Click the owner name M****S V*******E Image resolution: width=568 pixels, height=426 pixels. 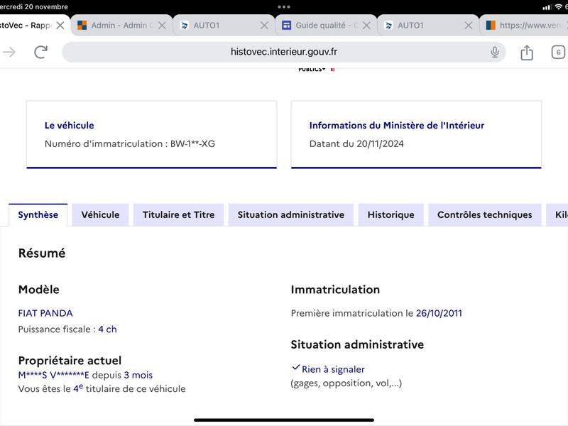point(54,375)
